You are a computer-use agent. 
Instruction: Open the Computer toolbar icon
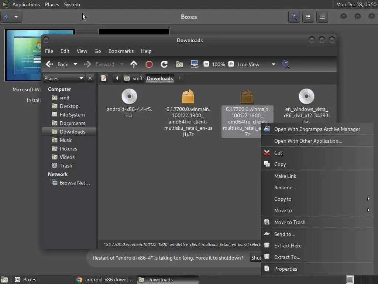point(194,64)
